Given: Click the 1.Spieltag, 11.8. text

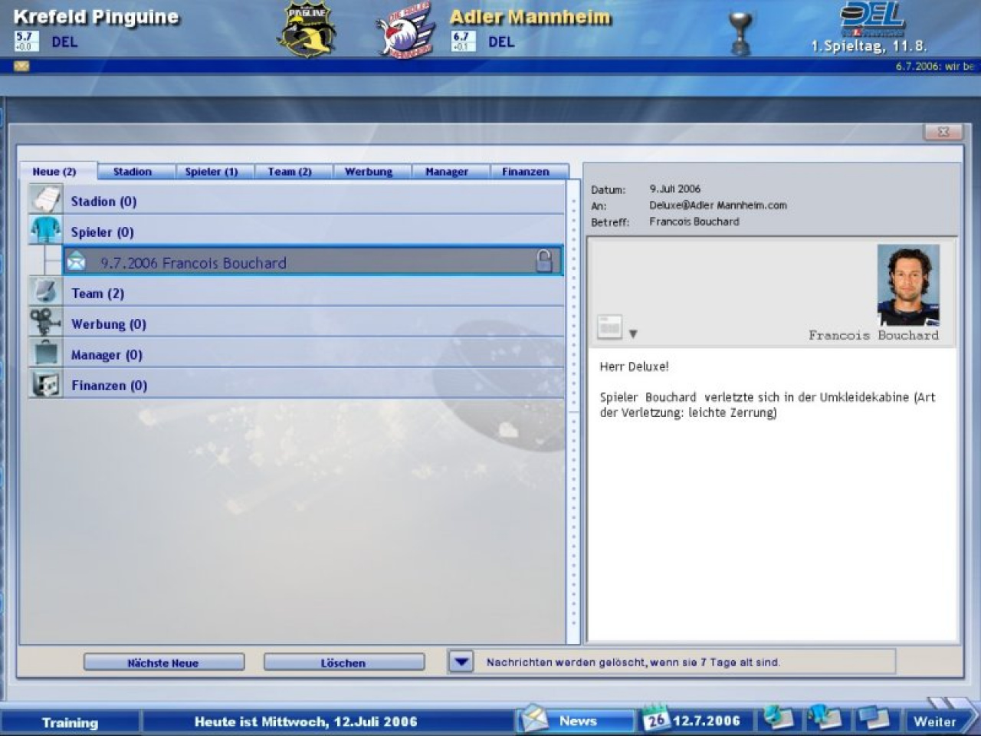Looking at the screenshot, I should click(869, 46).
